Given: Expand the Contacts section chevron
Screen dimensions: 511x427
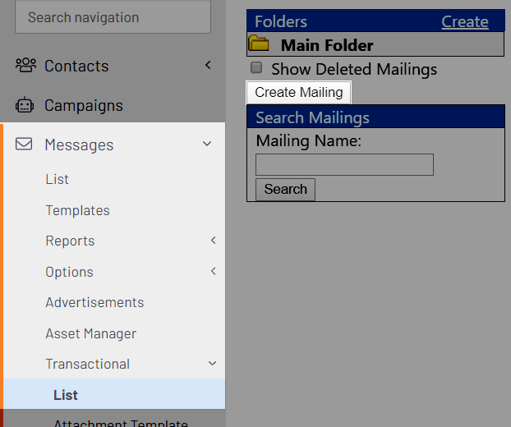Looking at the screenshot, I should pos(208,65).
